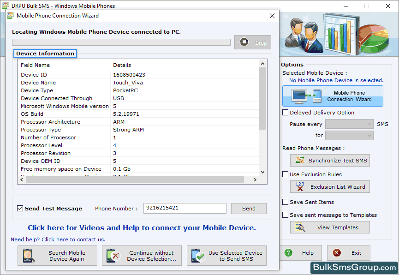The width and height of the screenshot is (399, 275).
Task: Click the DRPU Bulk SMS title bar icon
Action: pos(6,6)
